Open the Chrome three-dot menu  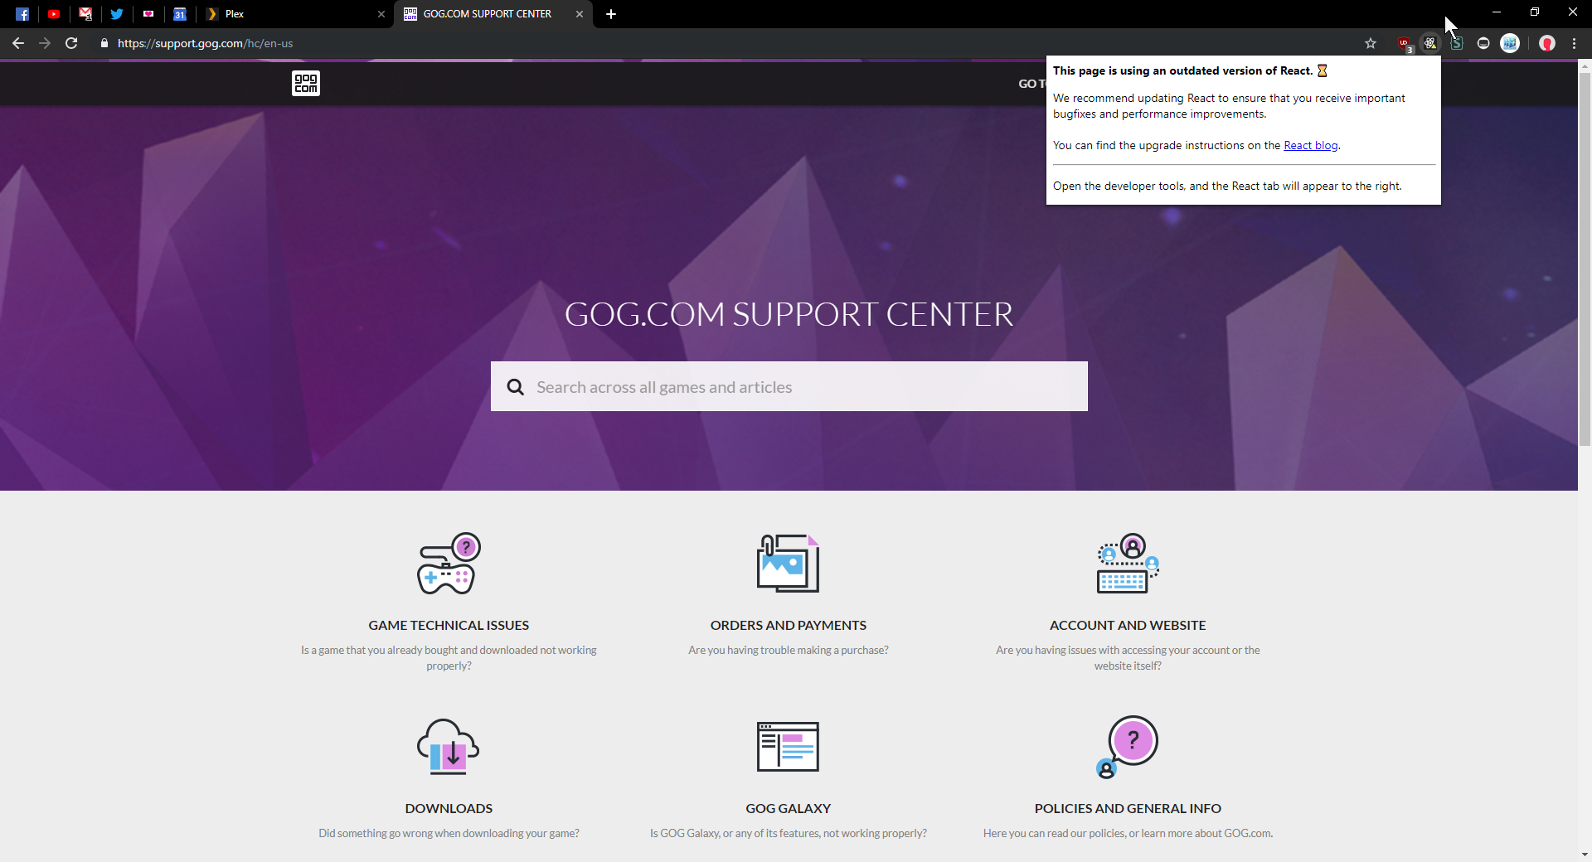1575,43
